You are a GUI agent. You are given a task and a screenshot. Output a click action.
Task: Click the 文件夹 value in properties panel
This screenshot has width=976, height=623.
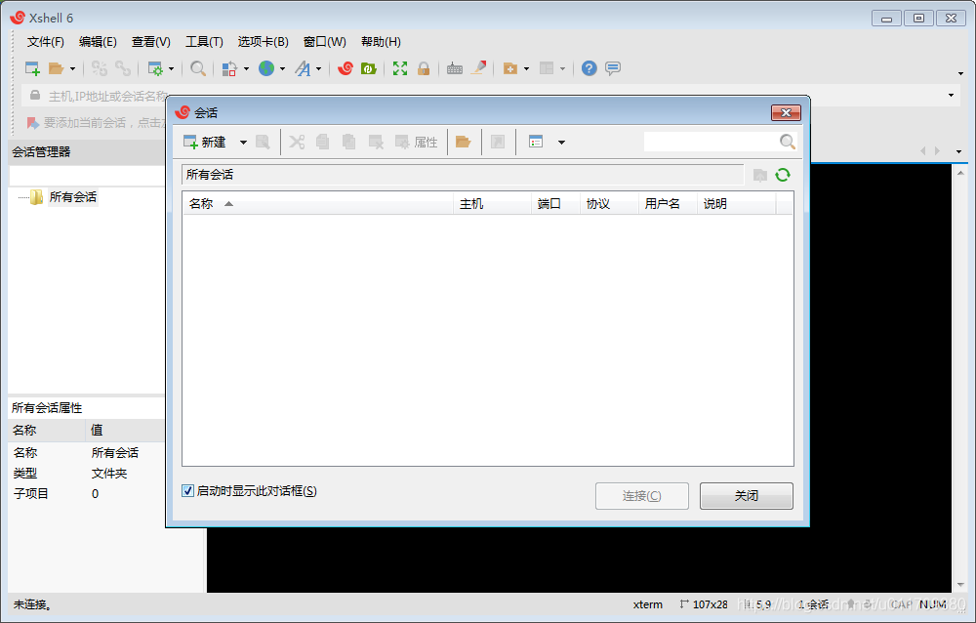tap(109, 474)
